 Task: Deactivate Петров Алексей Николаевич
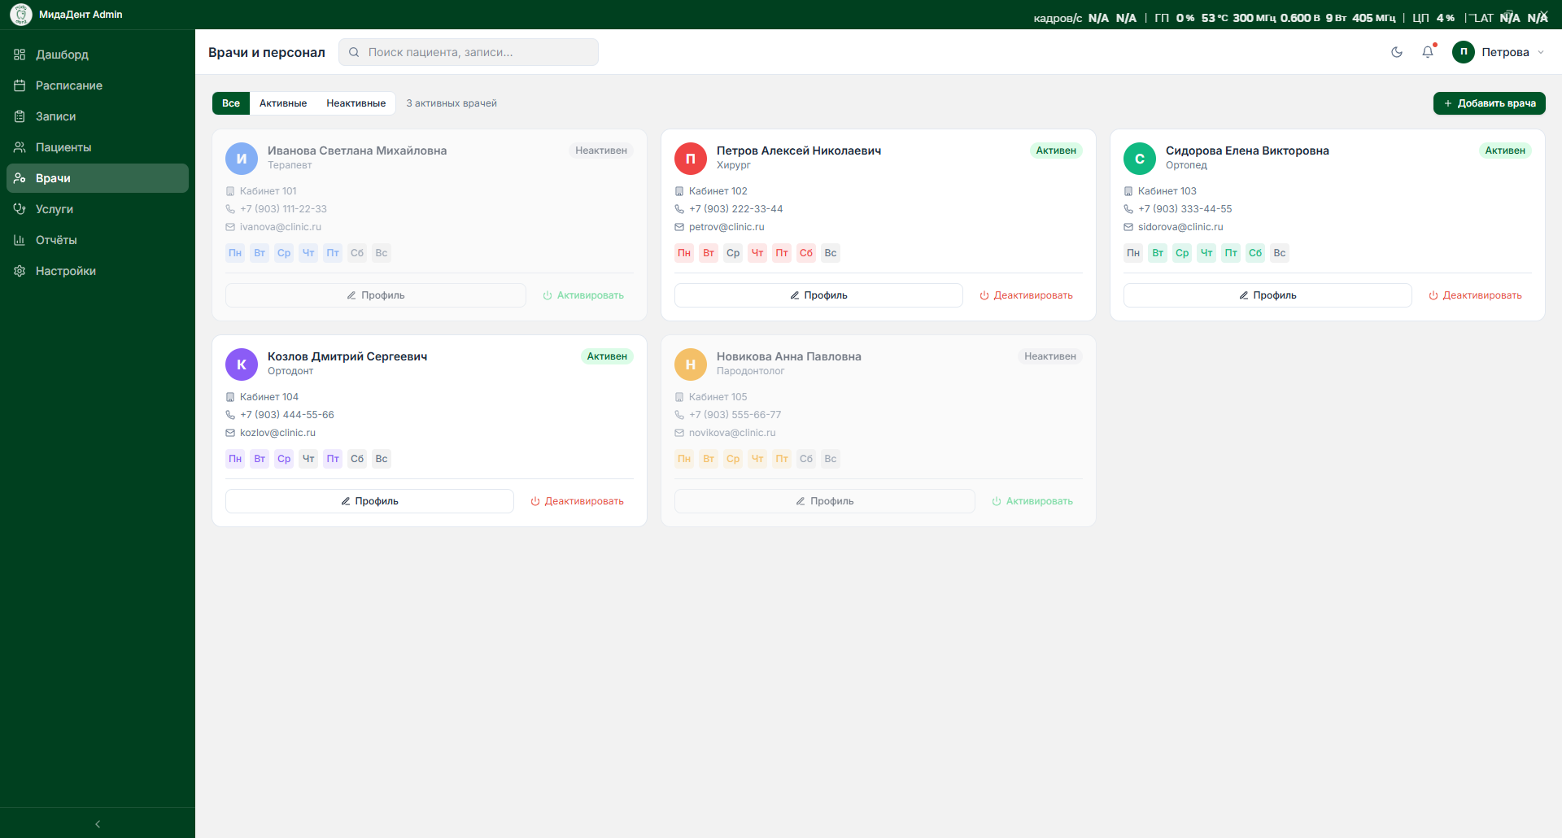[1026, 295]
